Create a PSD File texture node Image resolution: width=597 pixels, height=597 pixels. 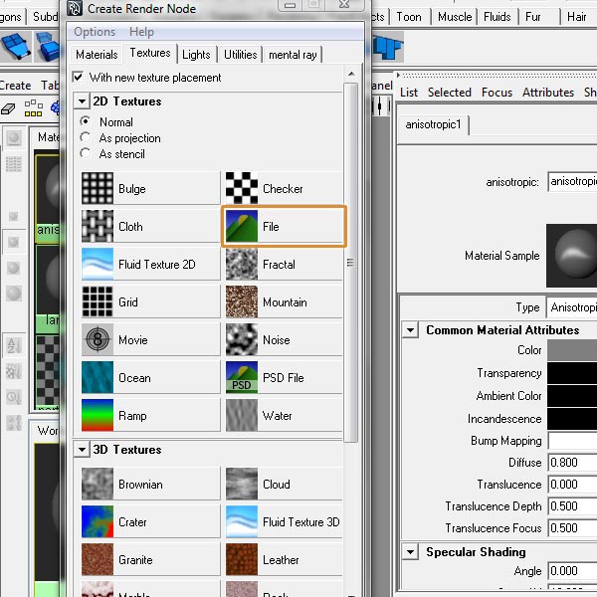pyautogui.click(x=284, y=377)
